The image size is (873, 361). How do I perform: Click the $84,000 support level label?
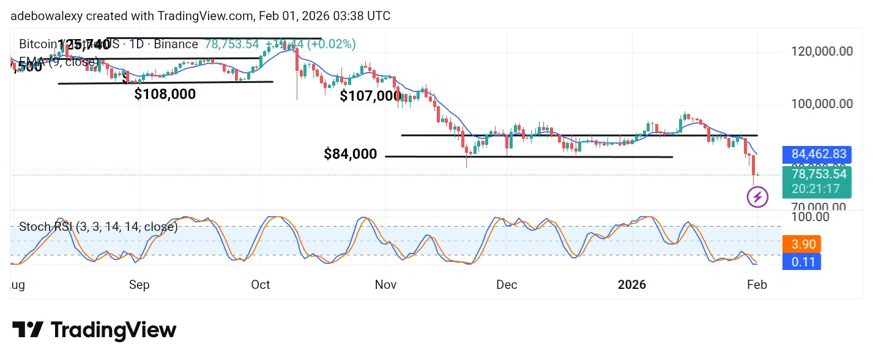(351, 155)
